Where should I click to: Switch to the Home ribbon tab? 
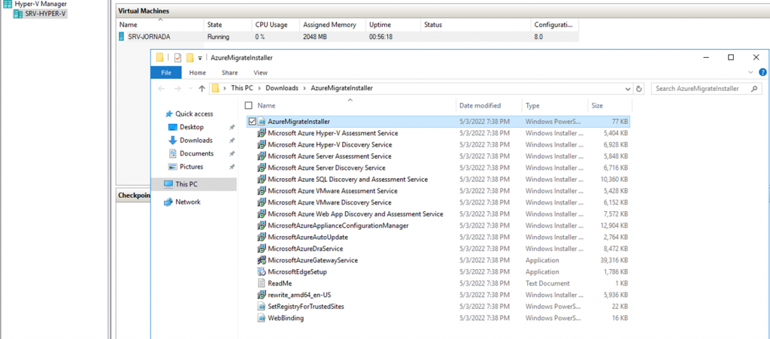[x=198, y=73]
